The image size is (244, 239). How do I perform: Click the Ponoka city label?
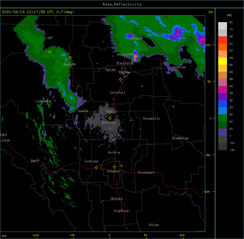(136, 39)
